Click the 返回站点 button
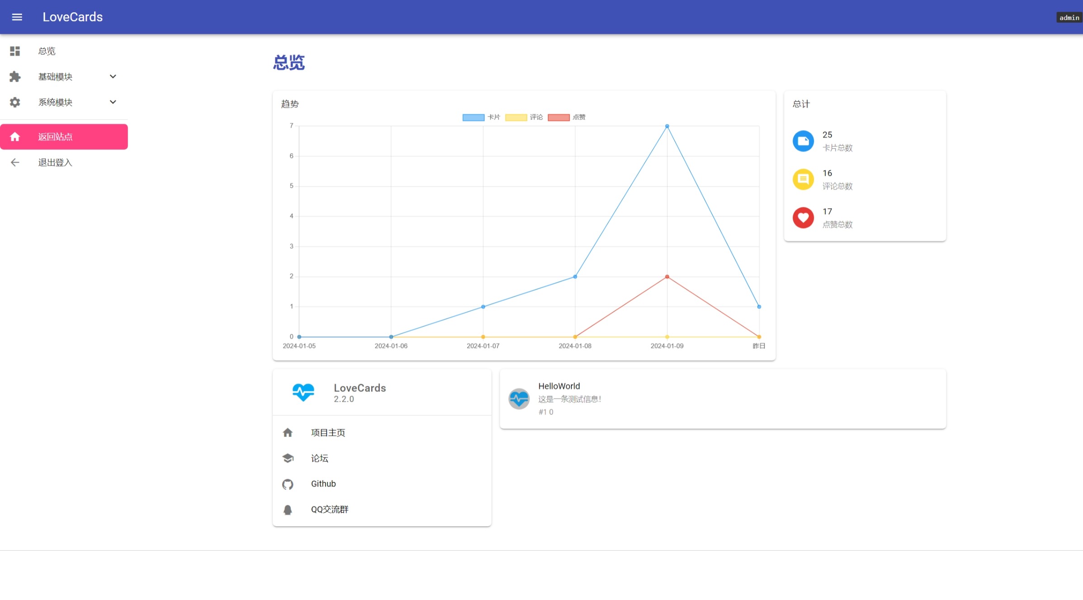 (x=64, y=137)
